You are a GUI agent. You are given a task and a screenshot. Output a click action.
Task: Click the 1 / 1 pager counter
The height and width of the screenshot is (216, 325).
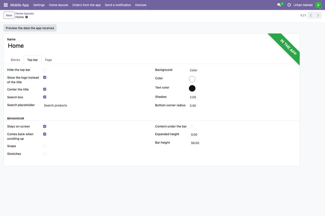[x=303, y=15]
